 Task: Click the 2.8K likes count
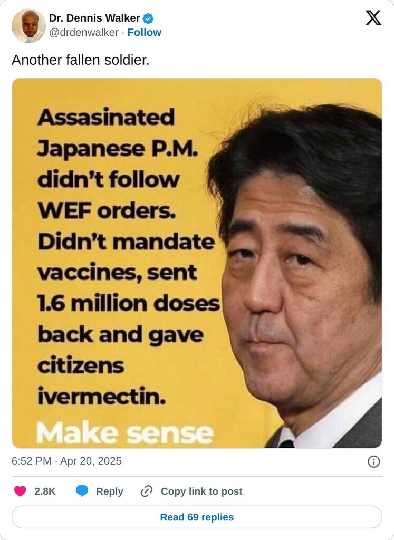pyautogui.click(x=45, y=491)
